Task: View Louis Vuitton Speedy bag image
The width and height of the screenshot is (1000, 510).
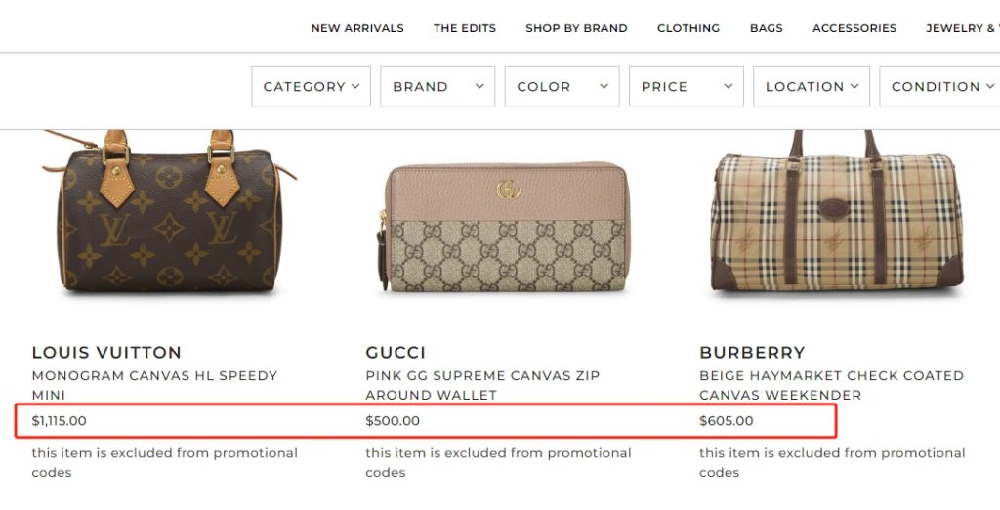Action: (166, 215)
